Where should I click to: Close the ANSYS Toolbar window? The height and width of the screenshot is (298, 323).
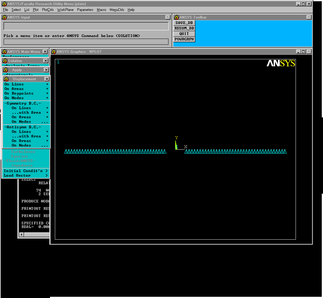pyautogui.click(x=309, y=17)
